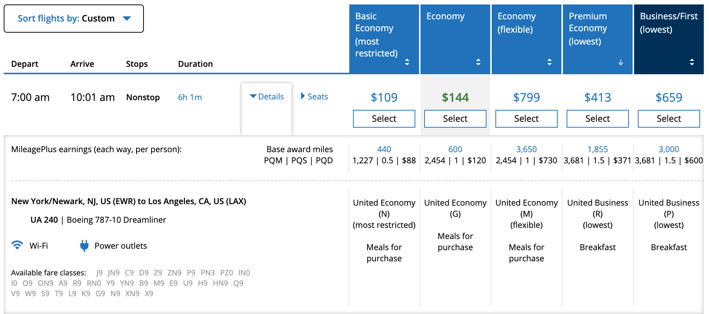Click the Nonstop label

tap(143, 97)
